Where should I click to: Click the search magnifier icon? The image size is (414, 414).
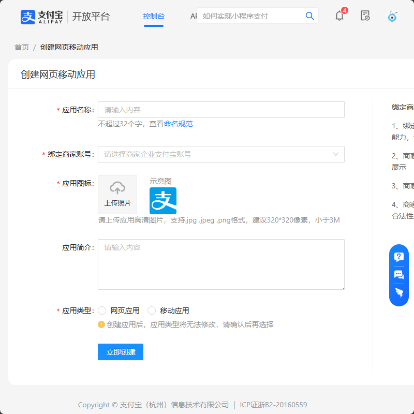(310, 16)
